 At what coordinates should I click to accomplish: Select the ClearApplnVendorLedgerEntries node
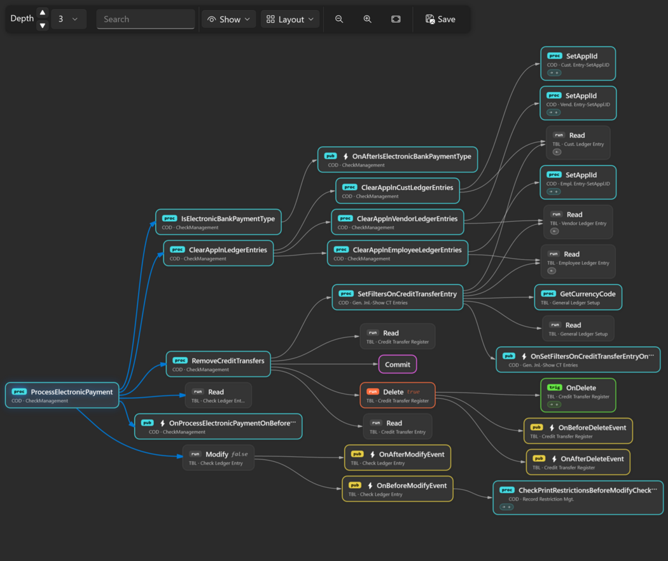(x=398, y=222)
